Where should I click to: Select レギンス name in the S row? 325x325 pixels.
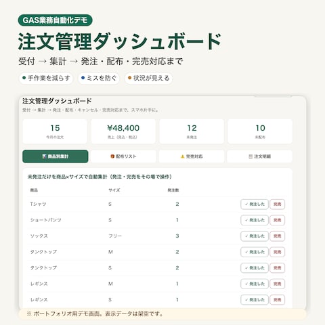(39, 300)
